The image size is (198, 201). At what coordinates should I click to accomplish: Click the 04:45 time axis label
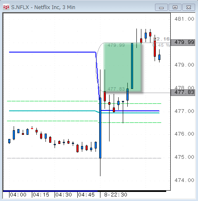click(86, 195)
